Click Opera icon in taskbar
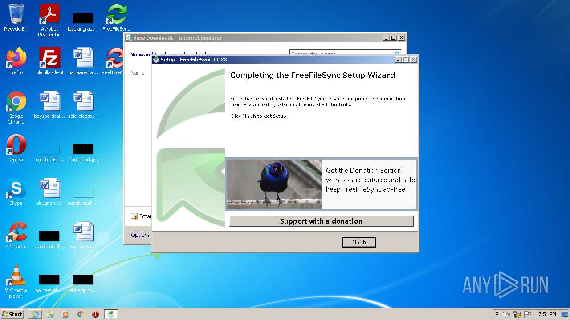The width and height of the screenshot is (570, 320). 96,314
